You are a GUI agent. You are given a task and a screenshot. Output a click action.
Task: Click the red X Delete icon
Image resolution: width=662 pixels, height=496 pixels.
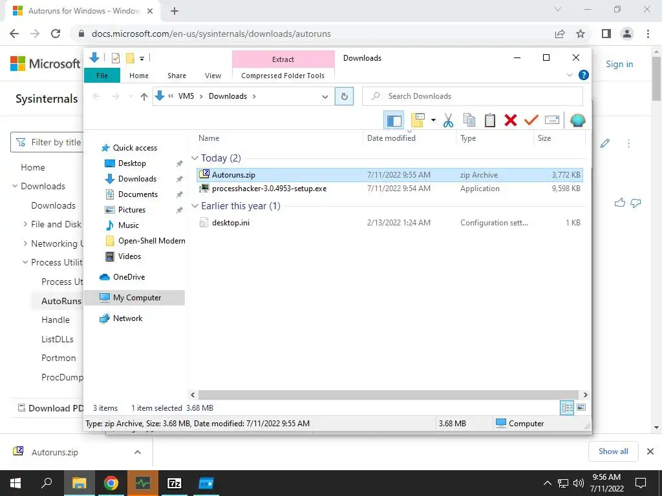[x=511, y=121]
